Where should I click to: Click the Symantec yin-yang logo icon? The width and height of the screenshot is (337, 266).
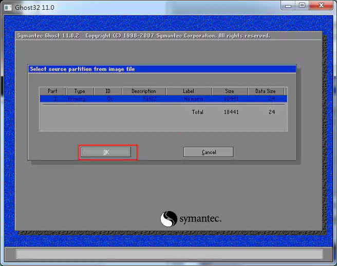tap(168, 219)
